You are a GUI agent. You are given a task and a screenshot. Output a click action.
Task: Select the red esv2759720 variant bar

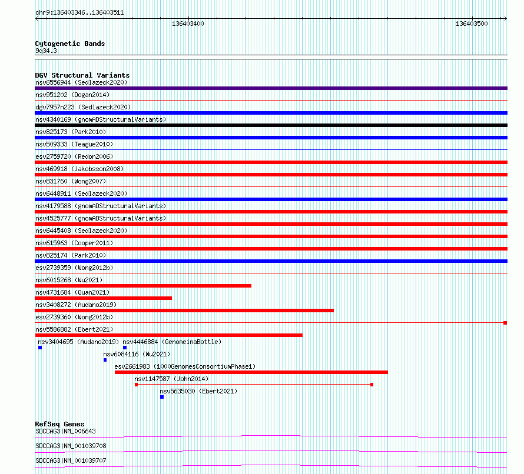(271, 162)
